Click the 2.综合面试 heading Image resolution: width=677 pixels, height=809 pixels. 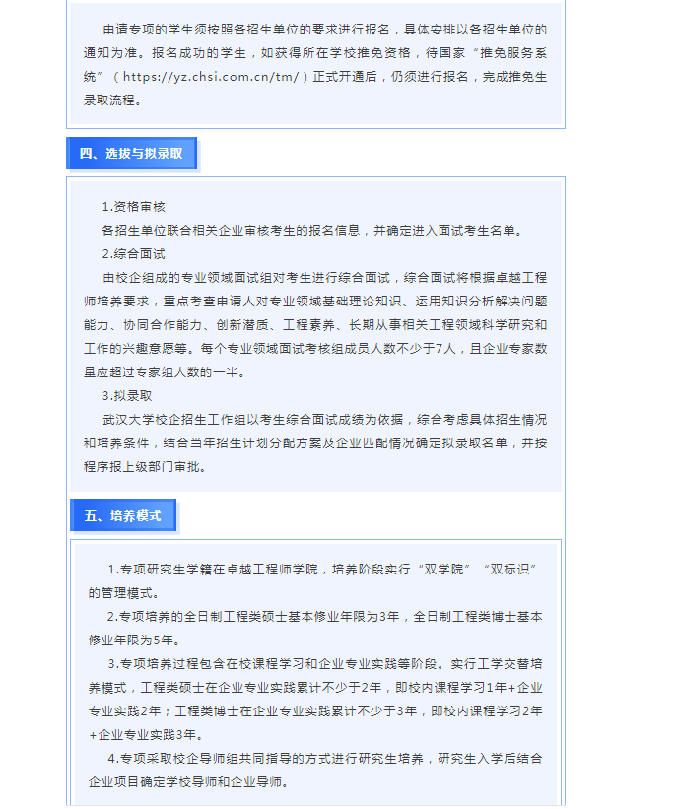(x=134, y=254)
